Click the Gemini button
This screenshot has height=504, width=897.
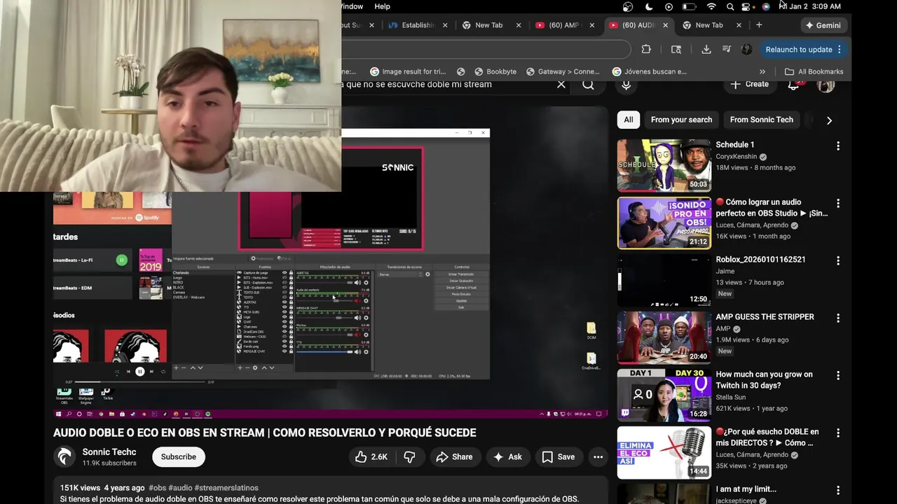click(x=823, y=25)
